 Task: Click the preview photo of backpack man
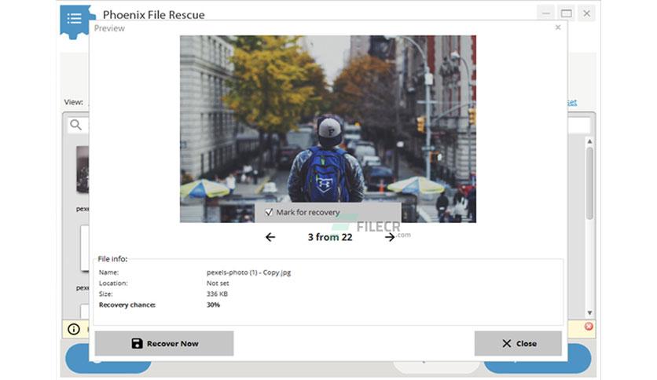328,129
